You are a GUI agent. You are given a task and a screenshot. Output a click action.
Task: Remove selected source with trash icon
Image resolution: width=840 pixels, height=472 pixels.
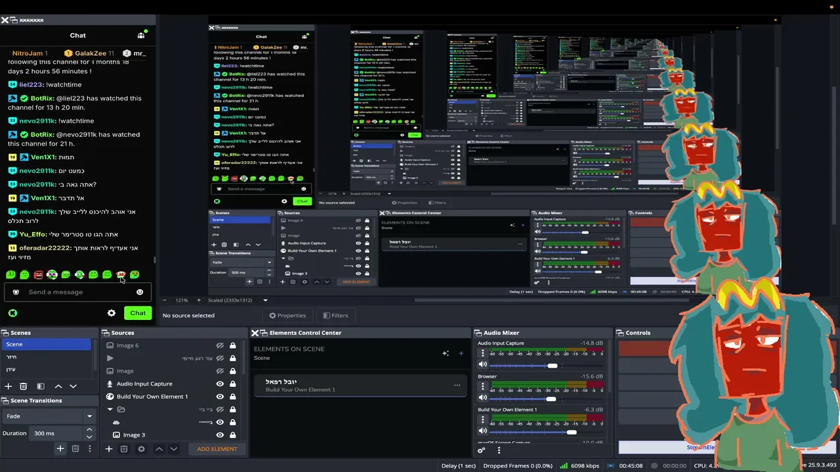tap(124, 449)
